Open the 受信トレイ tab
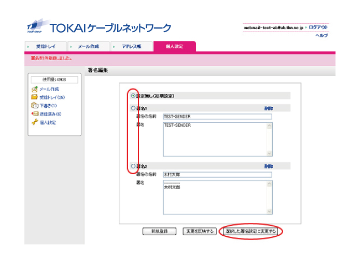Screen dimensions: 363x256 [x=46, y=47]
